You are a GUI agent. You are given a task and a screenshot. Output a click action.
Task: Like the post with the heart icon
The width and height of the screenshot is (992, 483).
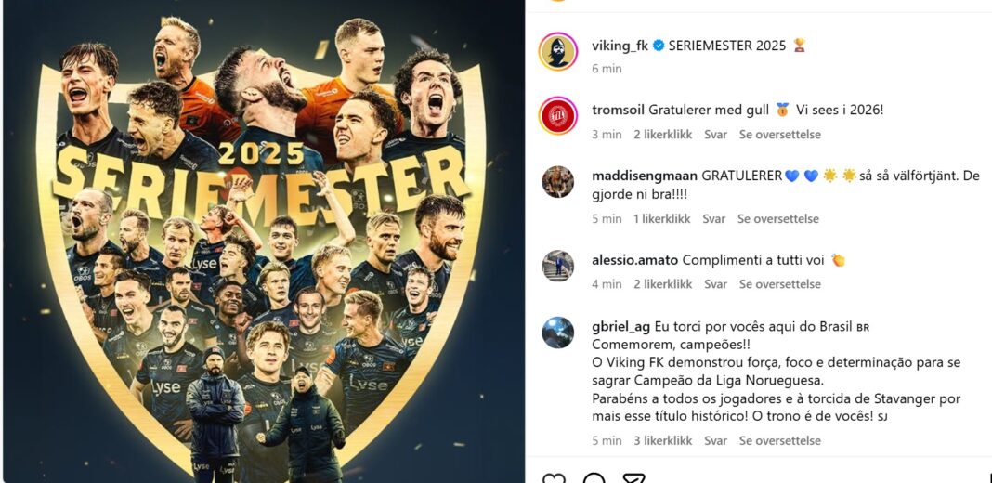[x=554, y=479]
